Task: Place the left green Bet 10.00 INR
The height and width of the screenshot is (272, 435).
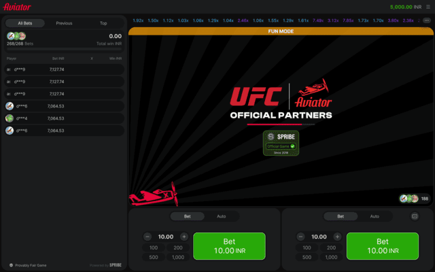Action: point(230,246)
